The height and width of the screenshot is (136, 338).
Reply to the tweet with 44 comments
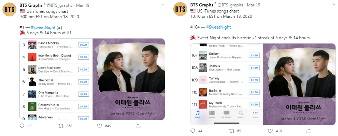pyautogui.click(x=193, y=131)
